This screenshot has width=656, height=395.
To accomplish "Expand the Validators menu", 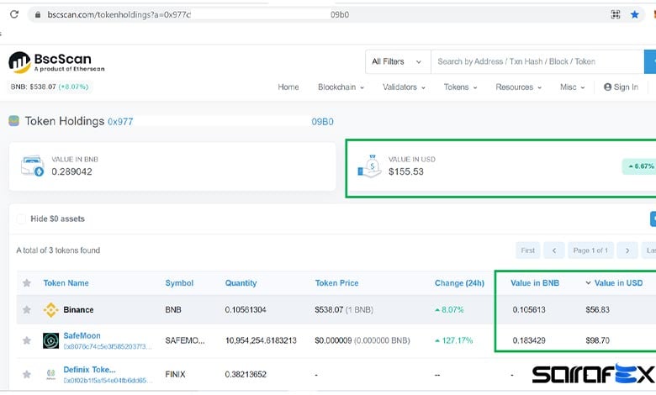I will pos(404,87).
